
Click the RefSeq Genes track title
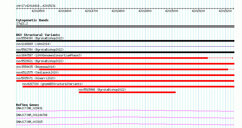[x=27, y=105]
